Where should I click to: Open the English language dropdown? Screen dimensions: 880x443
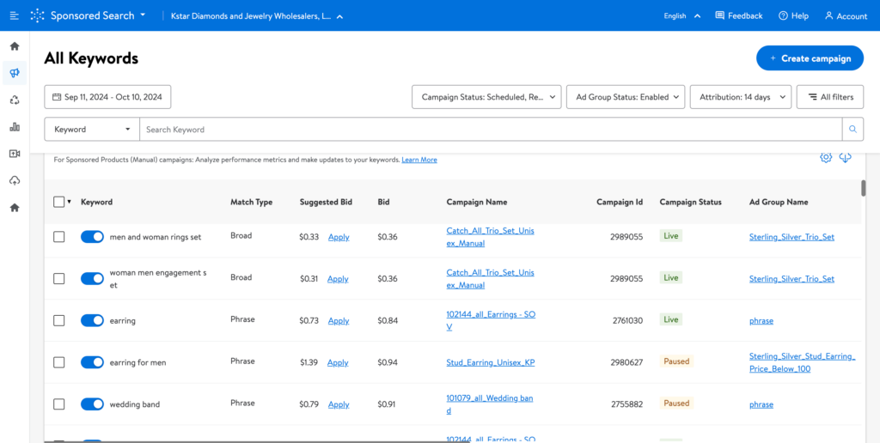681,15
